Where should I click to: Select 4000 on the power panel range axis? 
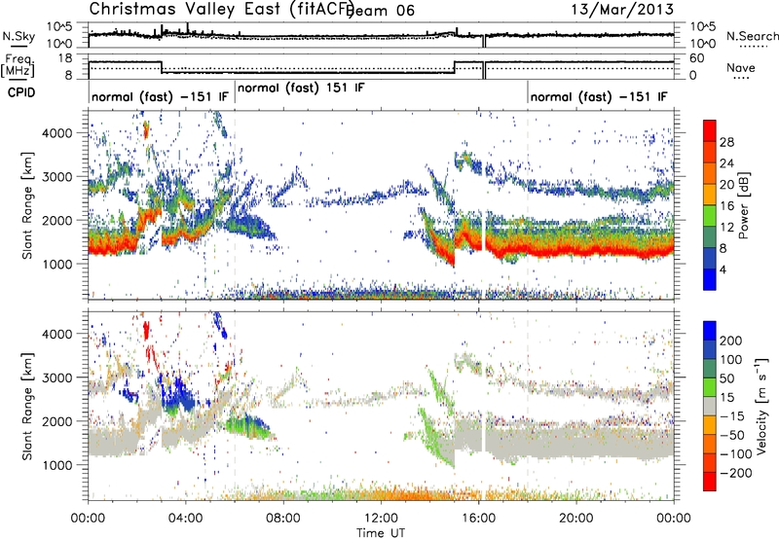click(56, 133)
